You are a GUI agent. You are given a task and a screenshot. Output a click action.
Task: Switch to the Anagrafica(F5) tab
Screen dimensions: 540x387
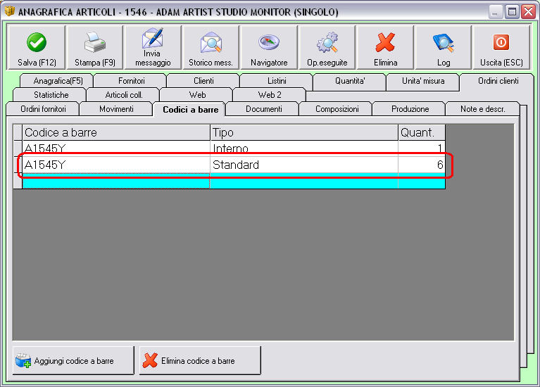pyautogui.click(x=57, y=81)
